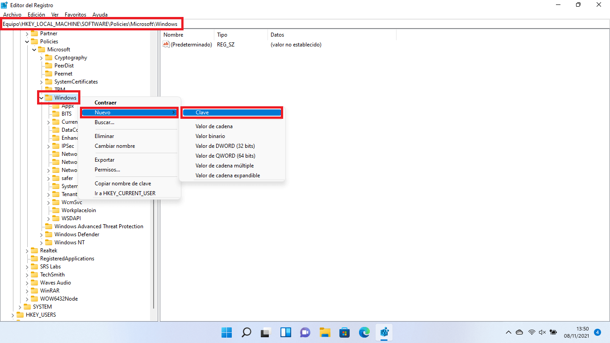Collapse the Microsoft key under Policies

[x=34, y=50]
